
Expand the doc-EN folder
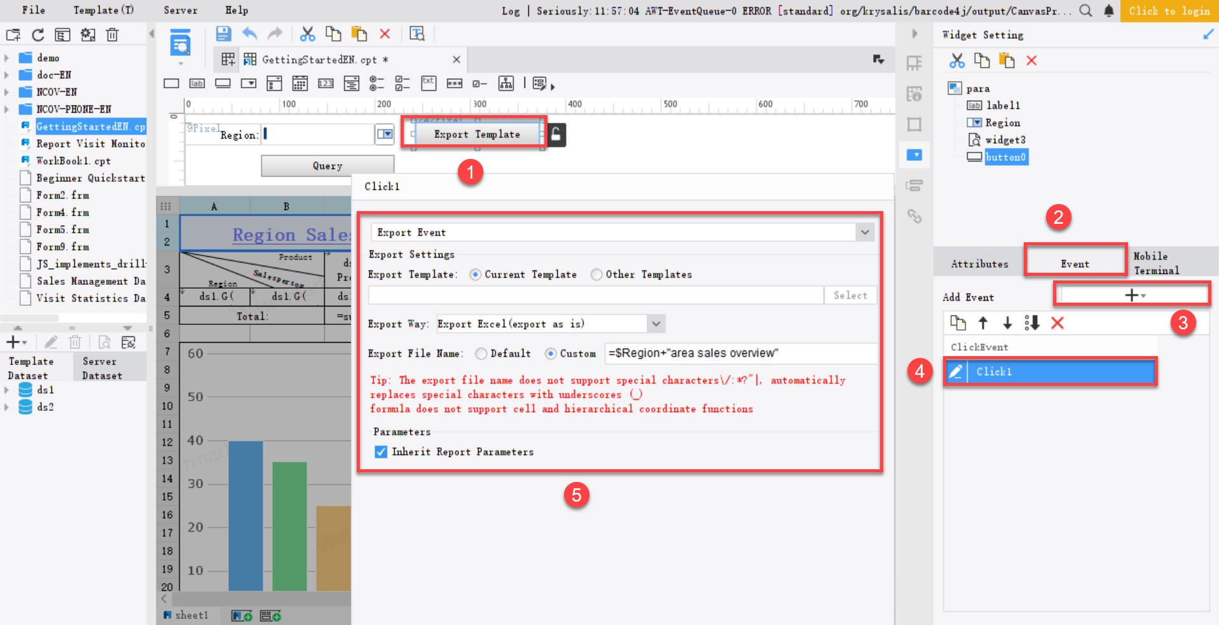click(x=7, y=75)
